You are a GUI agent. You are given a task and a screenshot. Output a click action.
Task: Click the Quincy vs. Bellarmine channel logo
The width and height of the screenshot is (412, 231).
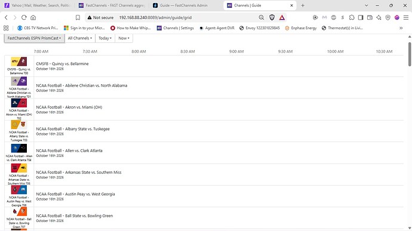pos(19,61)
